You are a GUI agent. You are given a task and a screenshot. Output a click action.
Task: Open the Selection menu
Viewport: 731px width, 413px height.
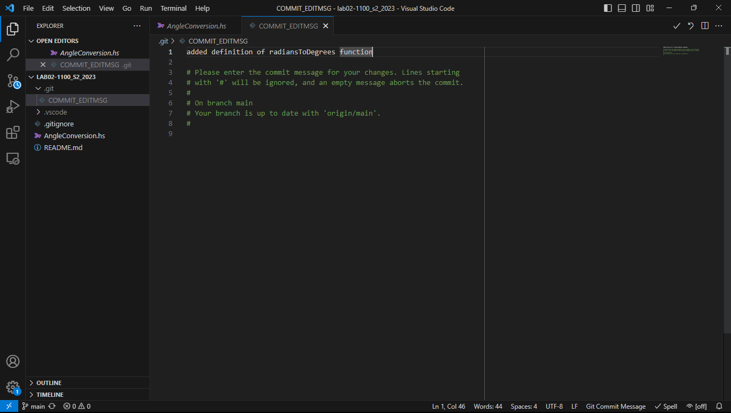(x=76, y=8)
